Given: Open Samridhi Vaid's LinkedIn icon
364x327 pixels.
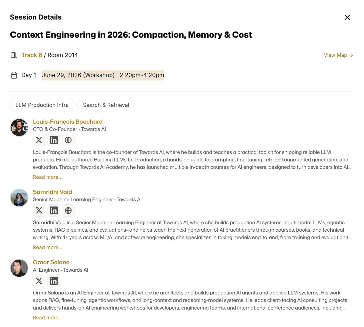Looking at the screenshot, I should (53, 210).
